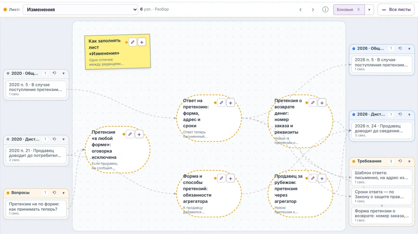
Task: Refresh the «Вопросы» side panel
Action: pyautogui.click(x=54, y=193)
